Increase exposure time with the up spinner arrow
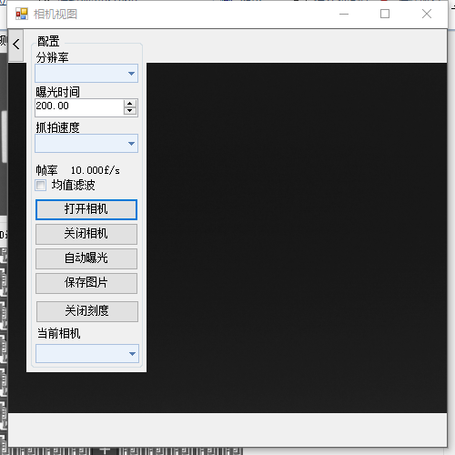455x455 pixels. 130,104
